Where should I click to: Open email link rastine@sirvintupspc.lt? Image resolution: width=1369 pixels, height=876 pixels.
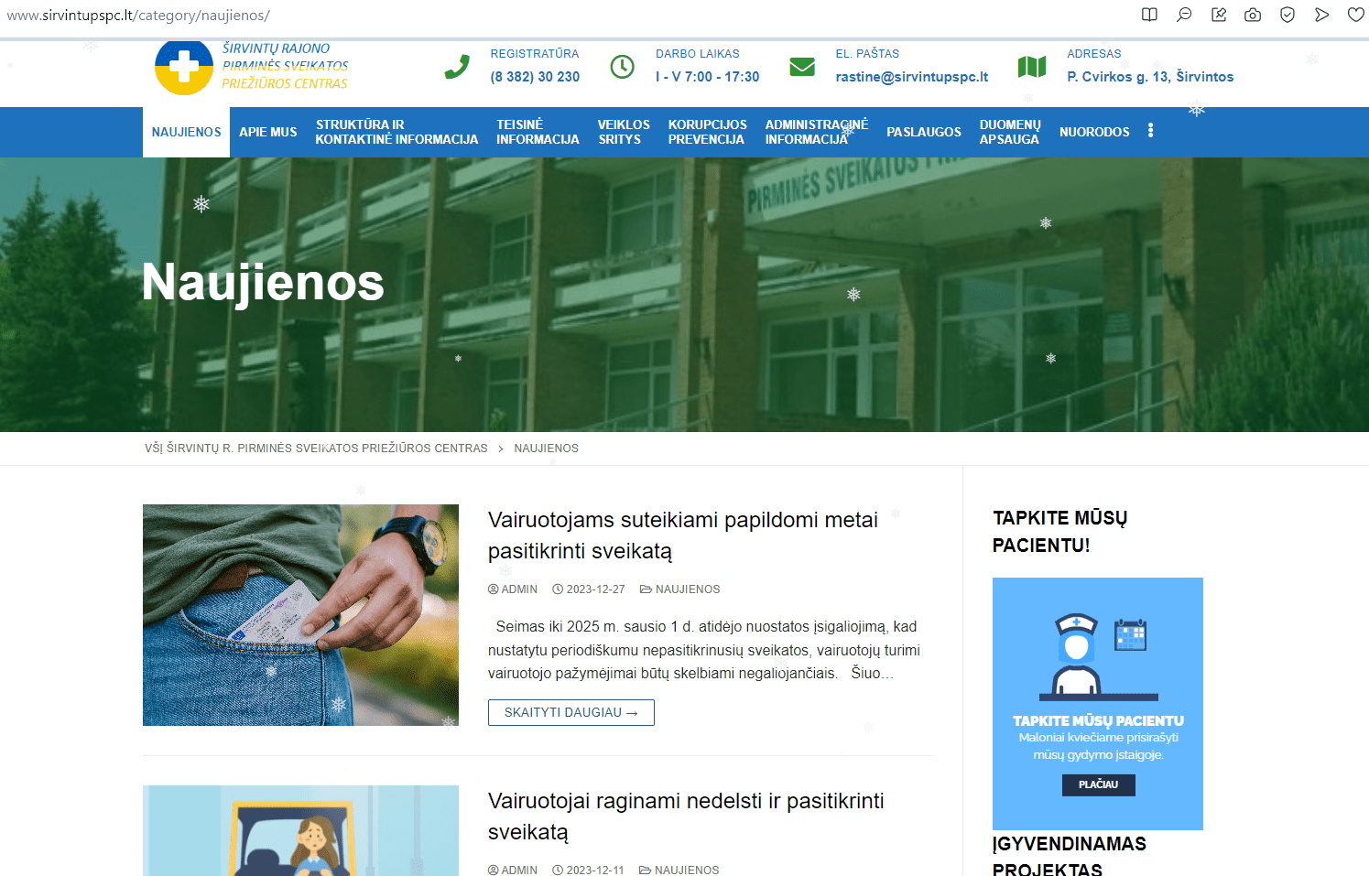click(x=911, y=77)
